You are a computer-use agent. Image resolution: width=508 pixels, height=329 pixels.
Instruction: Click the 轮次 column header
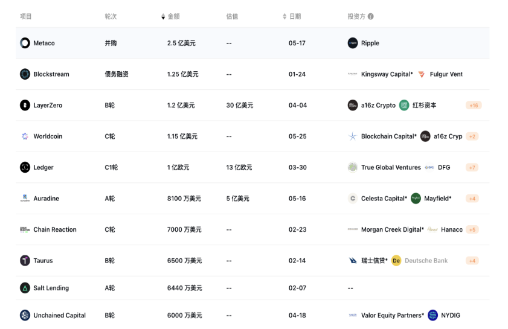pos(111,16)
